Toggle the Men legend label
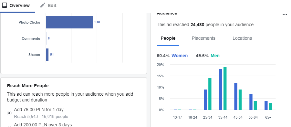Screen dimensions: 291x127 215,56
